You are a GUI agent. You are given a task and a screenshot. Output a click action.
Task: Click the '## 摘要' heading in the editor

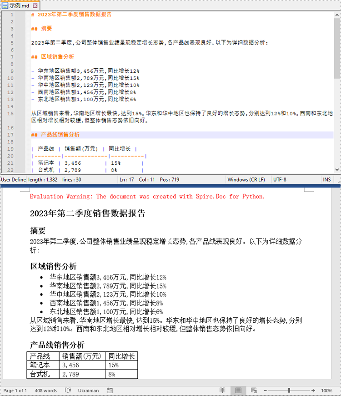point(42,29)
